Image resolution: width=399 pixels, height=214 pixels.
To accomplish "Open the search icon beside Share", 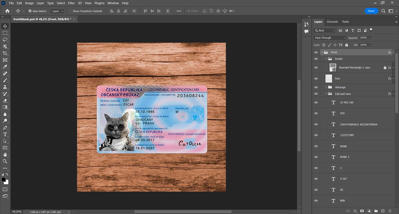I will (x=383, y=11).
